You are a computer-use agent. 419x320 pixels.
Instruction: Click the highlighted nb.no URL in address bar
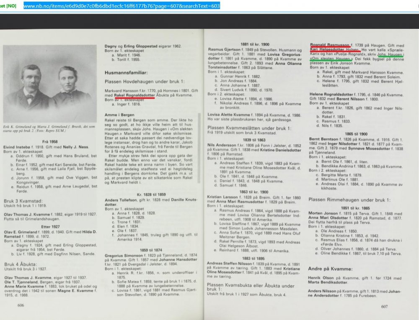click(122, 7)
